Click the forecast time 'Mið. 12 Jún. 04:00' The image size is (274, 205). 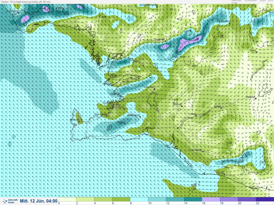(39, 201)
